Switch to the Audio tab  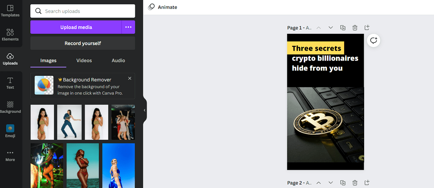tap(118, 61)
